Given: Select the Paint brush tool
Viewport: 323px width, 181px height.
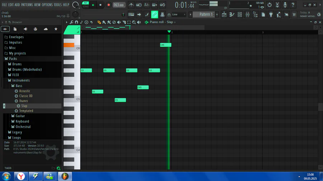Looking at the screenshot, I should tap(104, 22).
